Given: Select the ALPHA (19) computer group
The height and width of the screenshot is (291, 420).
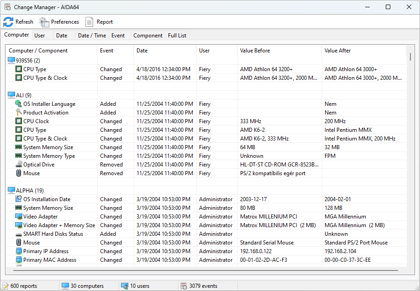Looking at the screenshot, I should [x=30, y=191].
